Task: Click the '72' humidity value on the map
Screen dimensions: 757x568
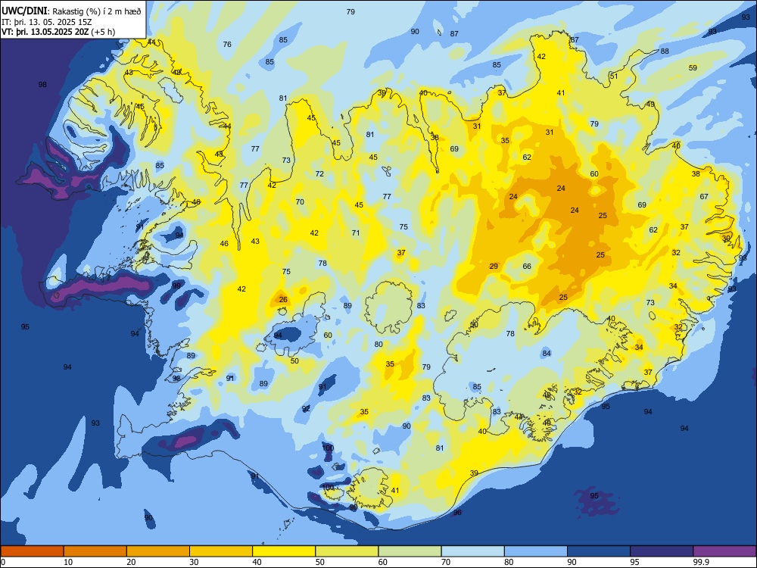Action: [319, 174]
